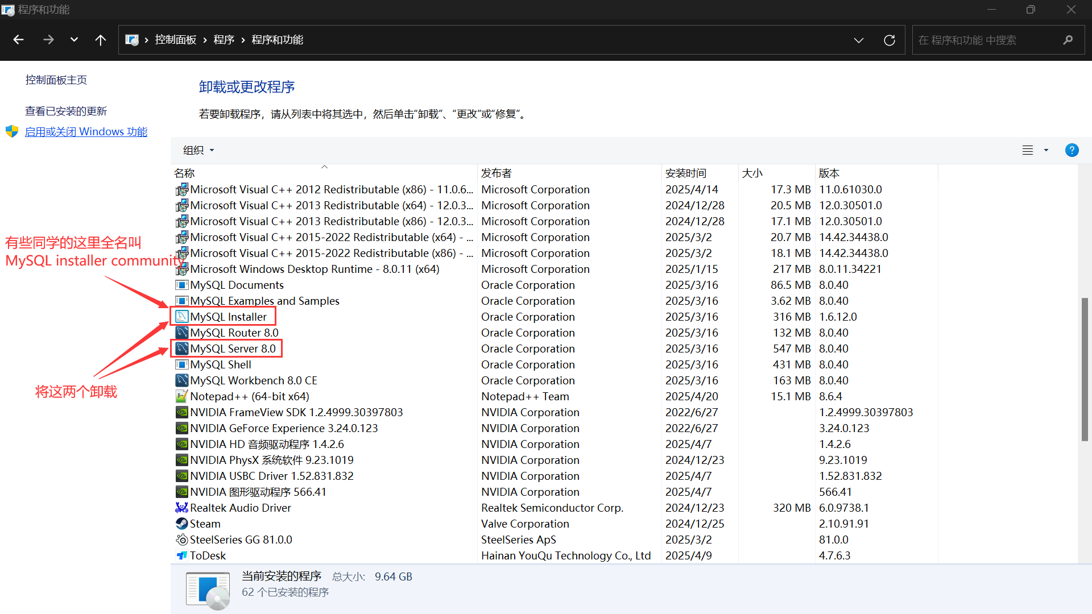Screen dimensions: 1092x614
Task: Click the MySQL Workbench 8.0 CE icon
Action: coord(182,380)
